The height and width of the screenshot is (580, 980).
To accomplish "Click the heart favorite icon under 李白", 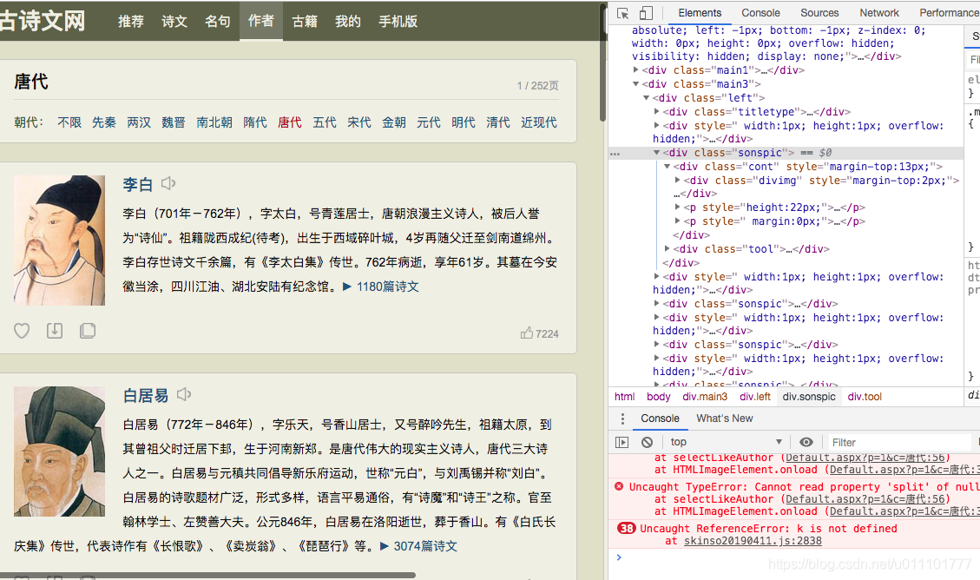I will (22, 331).
